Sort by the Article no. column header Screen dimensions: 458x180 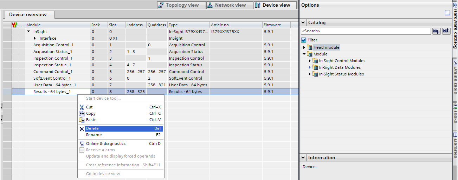point(236,25)
